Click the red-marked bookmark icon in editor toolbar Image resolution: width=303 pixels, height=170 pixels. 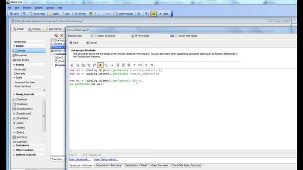pyautogui.click(x=140, y=65)
